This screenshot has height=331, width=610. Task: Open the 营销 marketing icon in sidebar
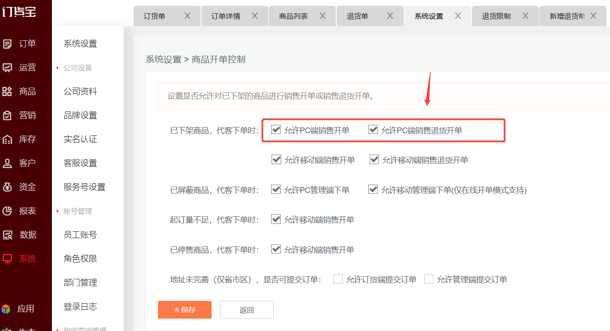pos(7,115)
